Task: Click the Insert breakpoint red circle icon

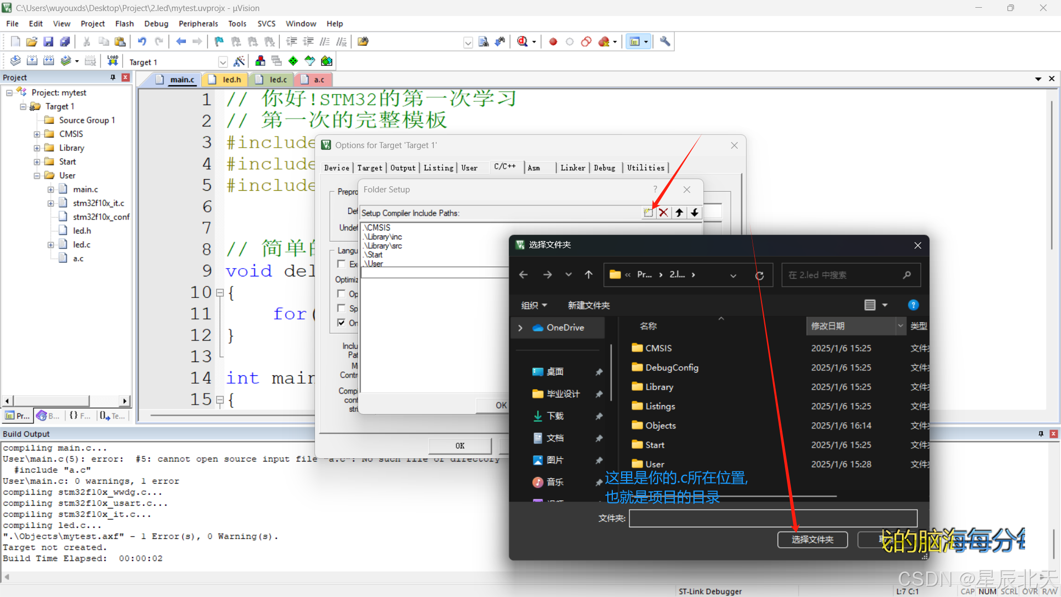Action: [553, 41]
